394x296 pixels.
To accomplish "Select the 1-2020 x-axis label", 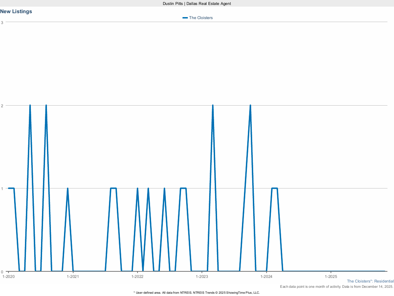I will click(x=8, y=277).
